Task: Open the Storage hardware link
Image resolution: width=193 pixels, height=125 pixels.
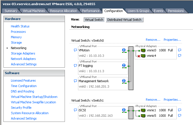Action: click(x=16, y=43)
